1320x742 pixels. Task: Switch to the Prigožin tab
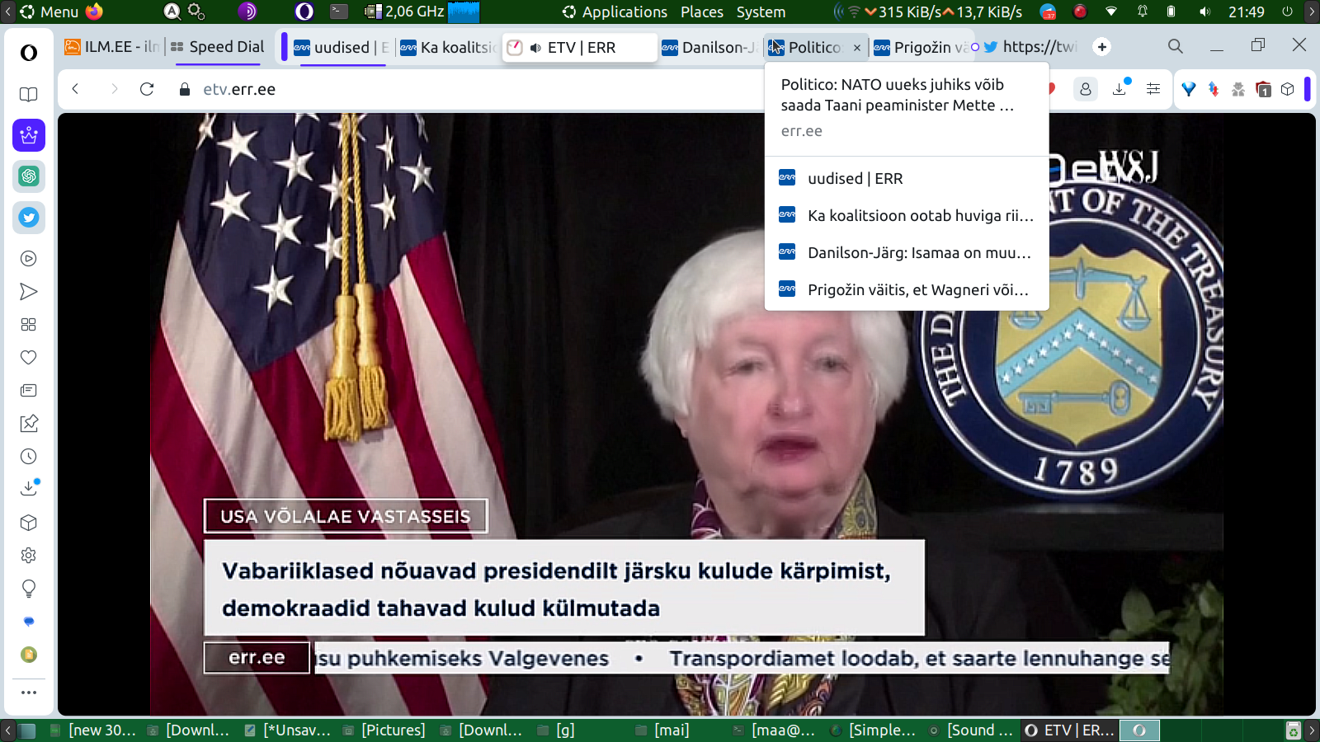click(922, 47)
